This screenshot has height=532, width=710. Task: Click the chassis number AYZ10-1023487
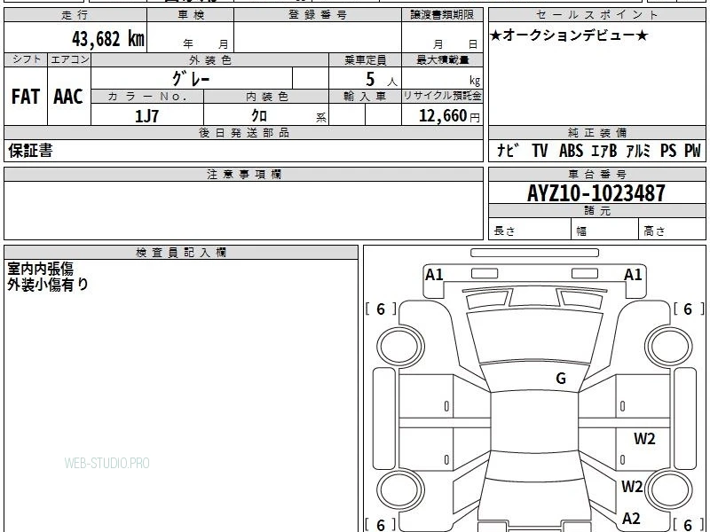pos(596,193)
